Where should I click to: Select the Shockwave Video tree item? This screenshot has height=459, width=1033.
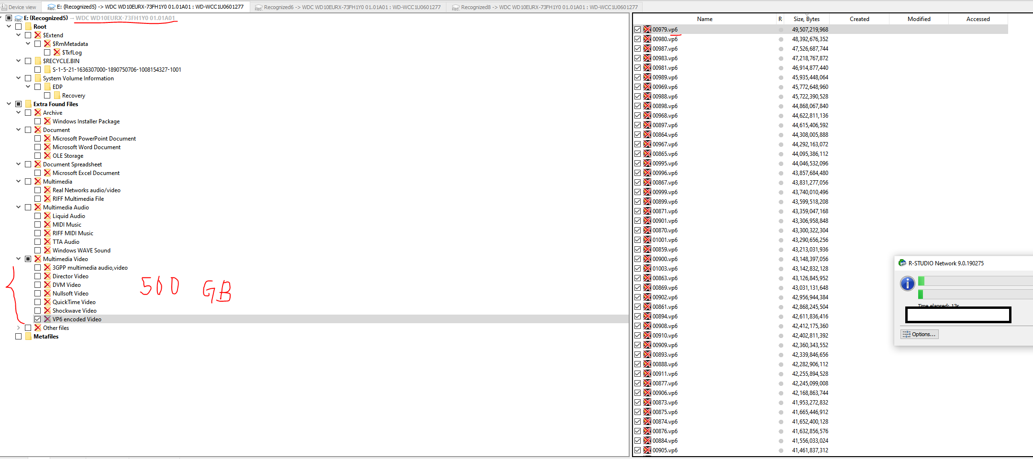[x=74, y=311]
